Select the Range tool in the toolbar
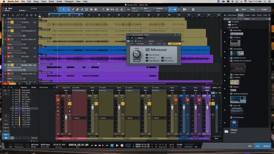The width and height of the screenshot is (274, 154). [68, 9]
